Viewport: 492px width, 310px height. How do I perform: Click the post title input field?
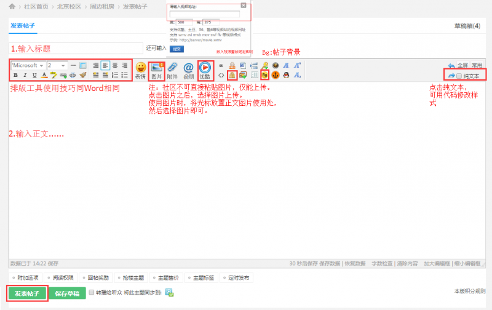[x=76, y=48]
